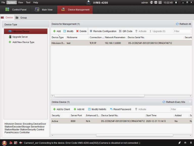Viewport: 194px width, 146px height.
Task: Click Modify device button
Action: tap(68, 31)
